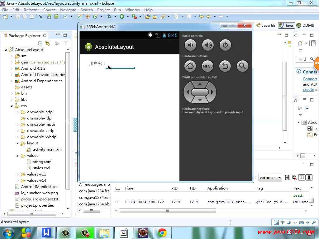Click the New Java Package toolbar icon
The width and height of the screenshot is (319, 239).
click(88, 17)
